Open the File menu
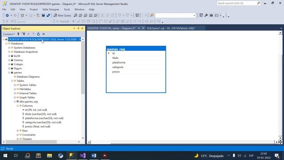This screenshot has width=284, height=160. click(4, 9)
